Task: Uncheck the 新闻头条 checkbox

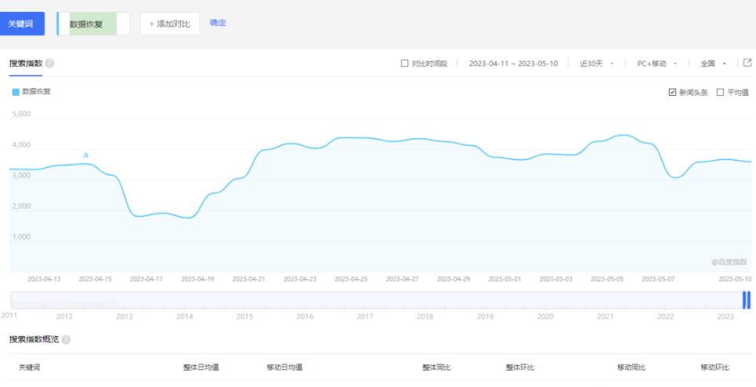Action: [672, 92]
